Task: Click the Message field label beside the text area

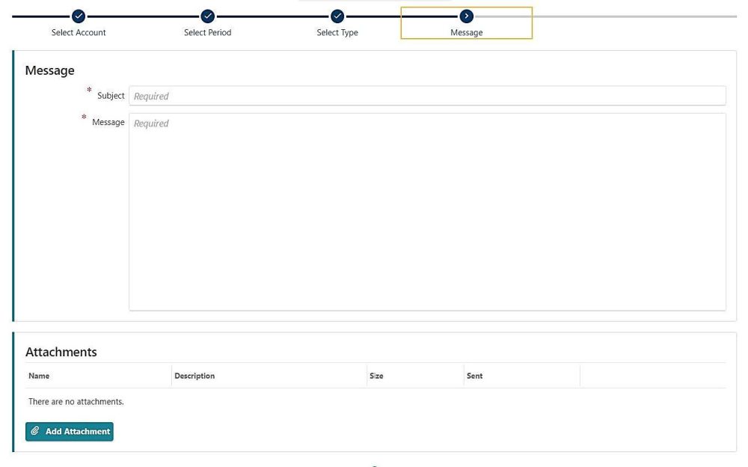Action: [108, 123]
